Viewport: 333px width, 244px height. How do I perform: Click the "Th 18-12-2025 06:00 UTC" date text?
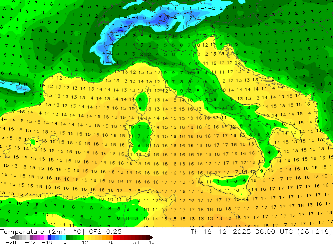pos(242,231)
